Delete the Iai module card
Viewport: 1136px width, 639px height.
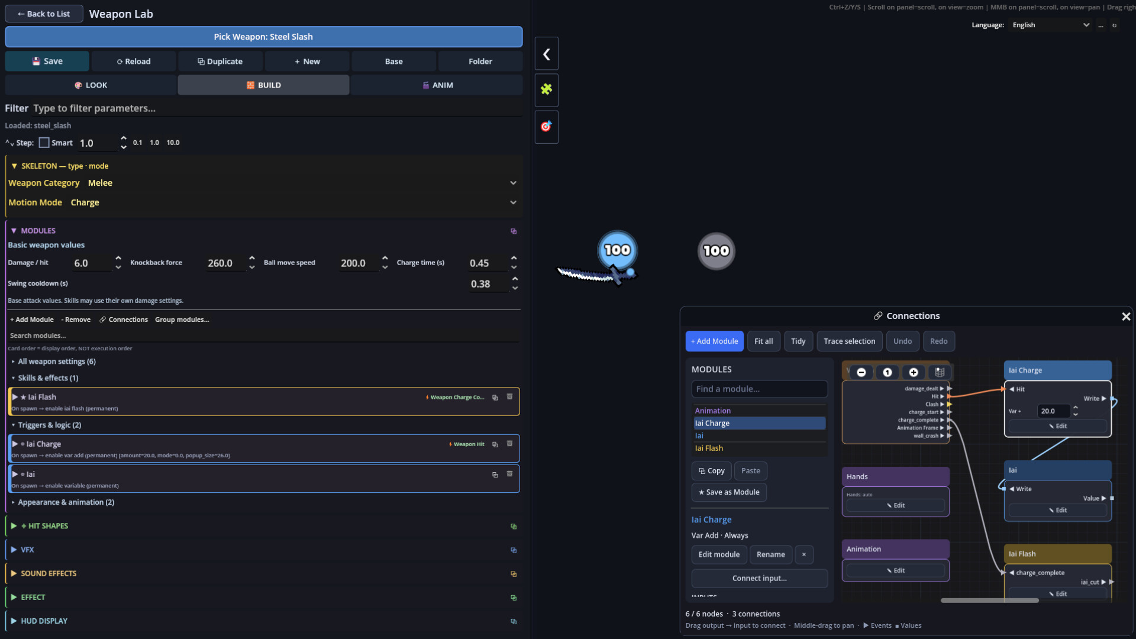coord(509,473)
